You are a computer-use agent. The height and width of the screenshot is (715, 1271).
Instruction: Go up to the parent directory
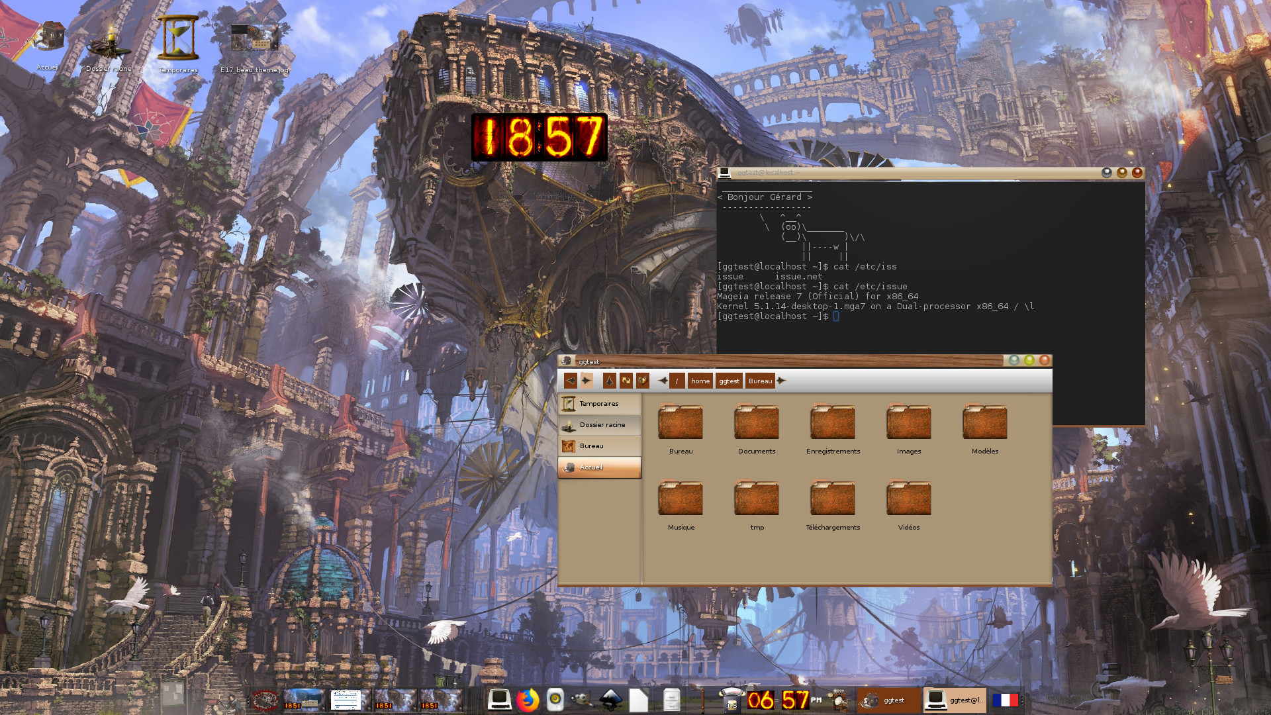tap(610, 381)
